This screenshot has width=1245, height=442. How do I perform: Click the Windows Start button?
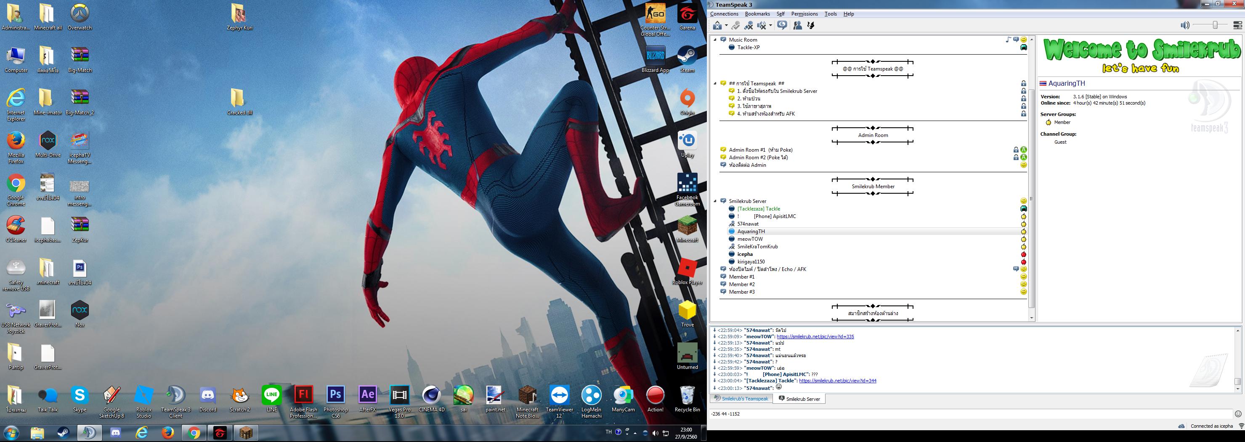pos(12,433)
